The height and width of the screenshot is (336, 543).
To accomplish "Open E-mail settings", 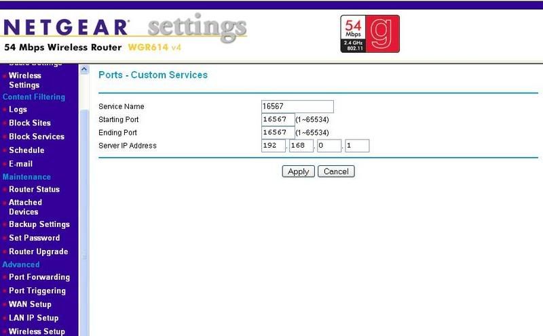I will [x=20, y=164].
